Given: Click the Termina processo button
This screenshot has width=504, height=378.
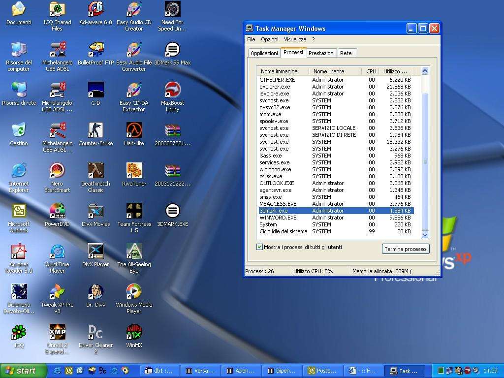Looking at the screenshot, I should [x=406, y=249].
